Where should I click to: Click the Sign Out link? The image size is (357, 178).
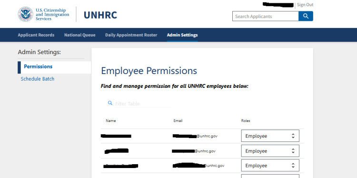tap(305, 5)
